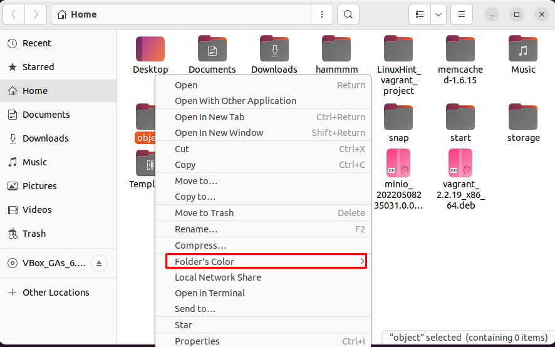The image size is (555, 347).
Task: Choose Open from the context menu
Action: pos(263,85)
